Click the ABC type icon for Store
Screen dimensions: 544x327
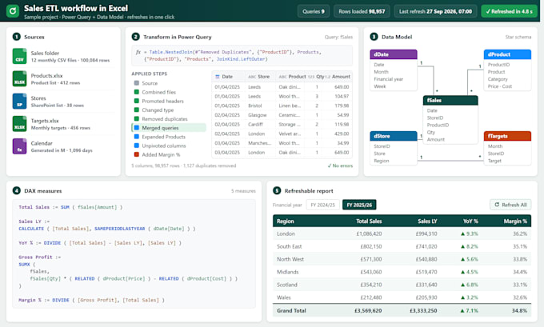(x=252, y=77)
